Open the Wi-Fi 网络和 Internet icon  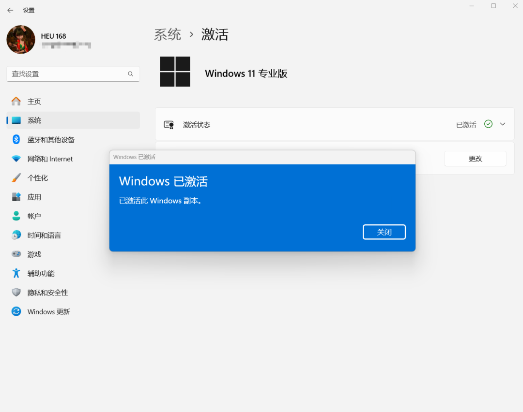[x=16, y=159]
